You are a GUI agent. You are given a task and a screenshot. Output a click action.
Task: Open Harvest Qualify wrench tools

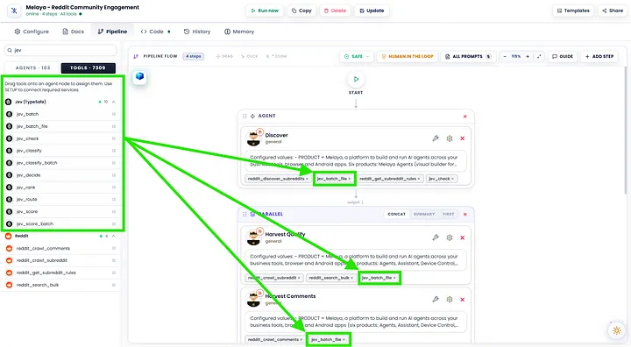coord(436,237)
